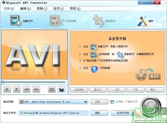This screenshot has height=123, width=167.
Task: Close the Bigasoft AVI Converter window
Action: (157, 3)
